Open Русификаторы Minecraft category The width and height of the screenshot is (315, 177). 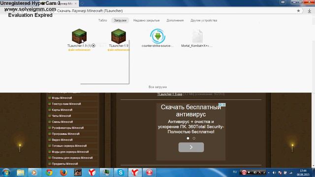coord(68,128)
